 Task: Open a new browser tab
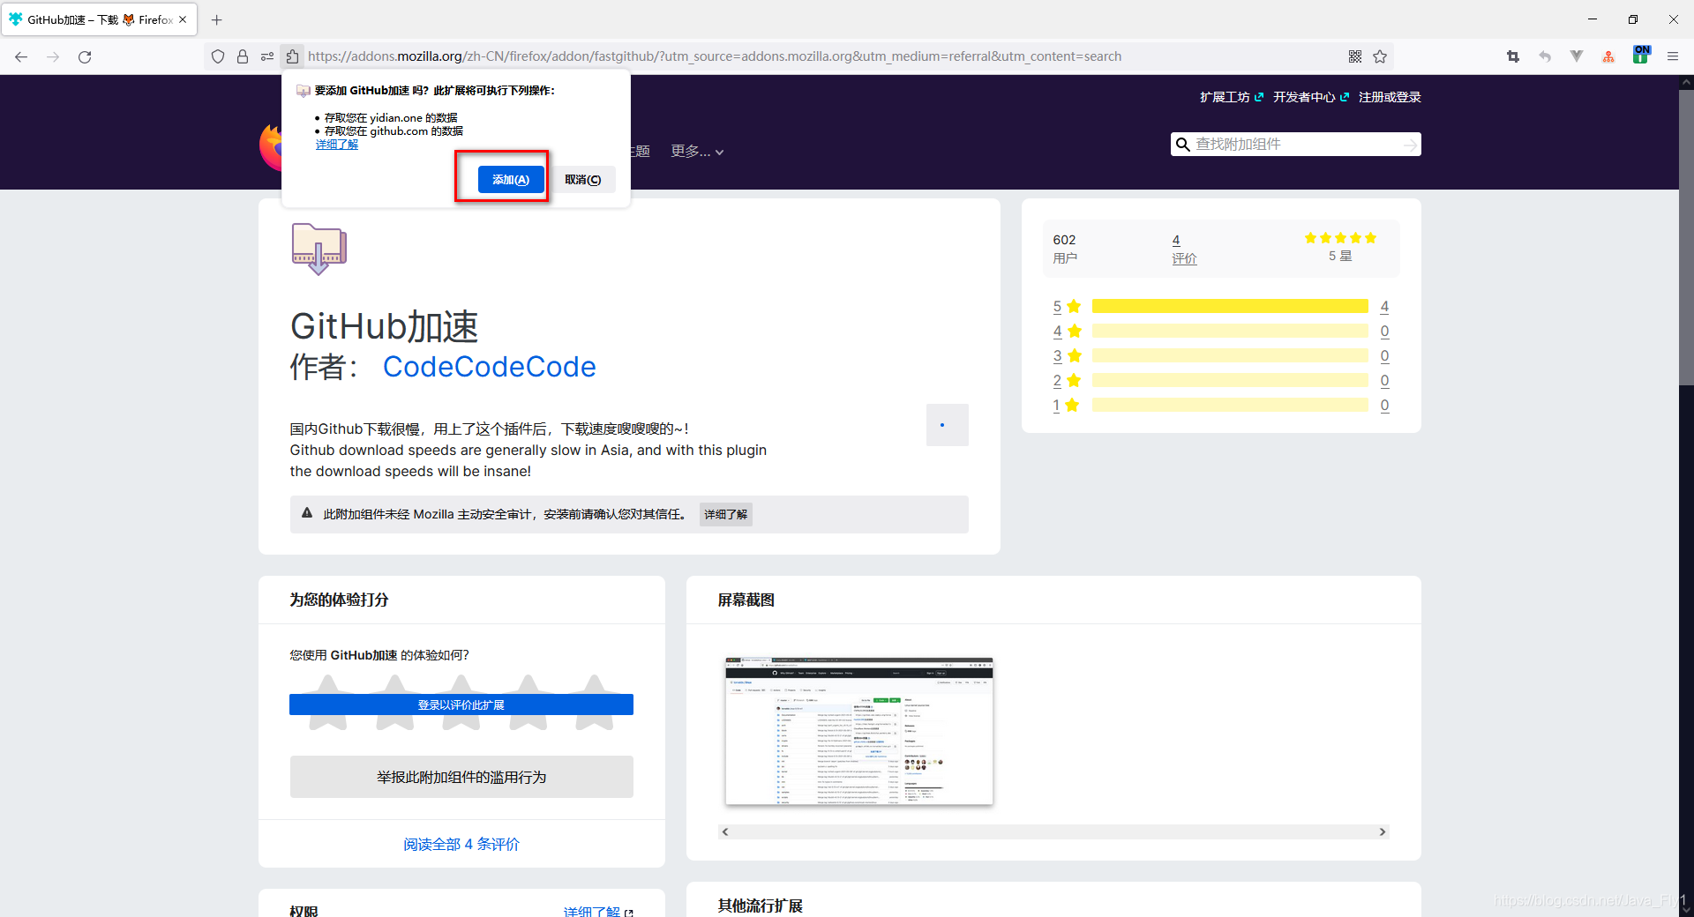click(217, 19)
